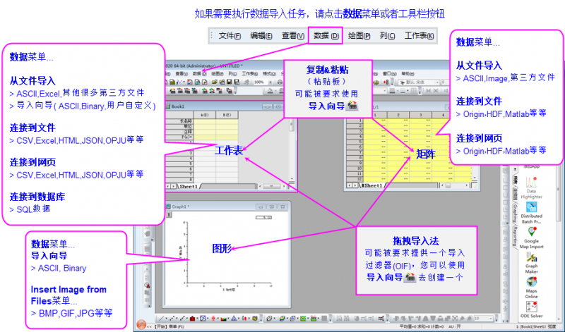Open the 100% zoom level dropdown
Screen dimensions: 565x332
coord(270,82)
